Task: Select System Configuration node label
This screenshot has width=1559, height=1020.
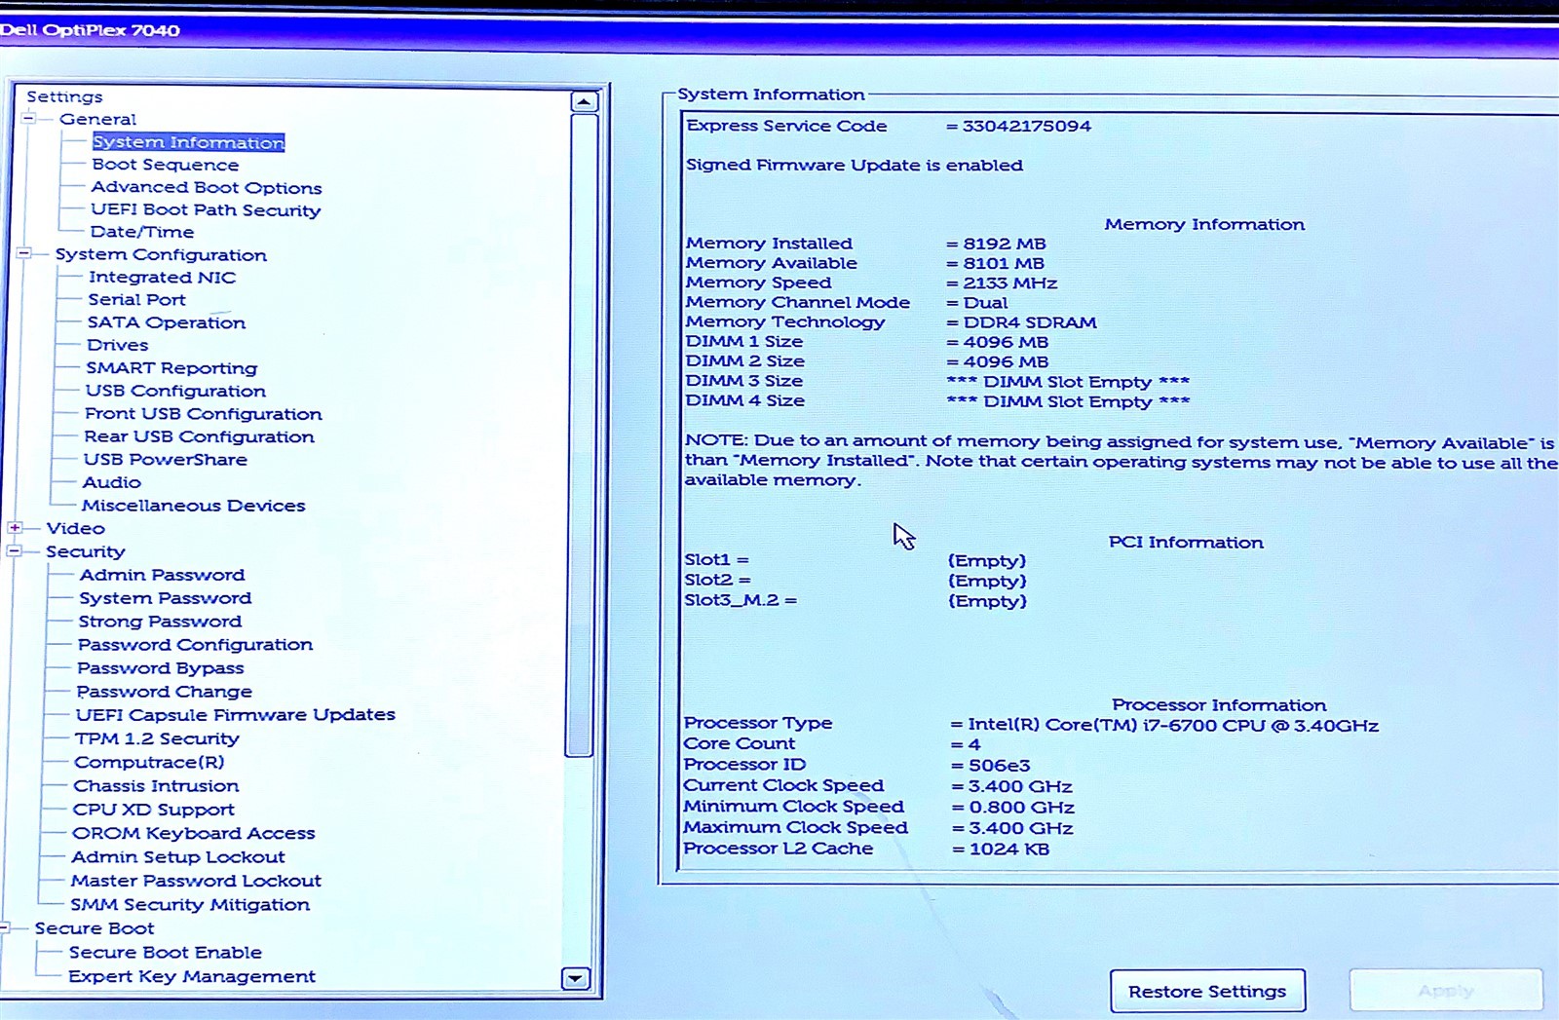Action: [161, 254]
